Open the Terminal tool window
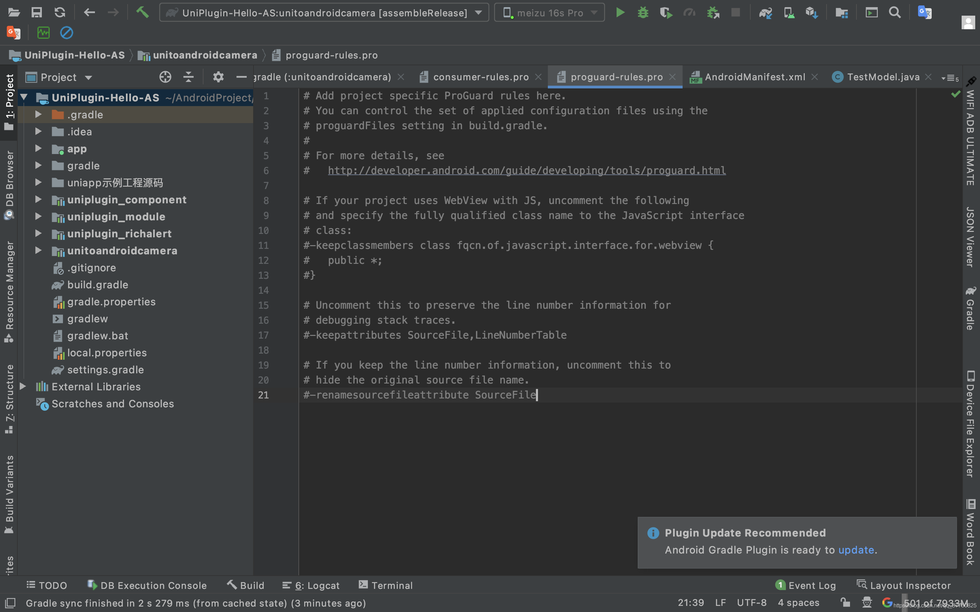 [386, 585]
